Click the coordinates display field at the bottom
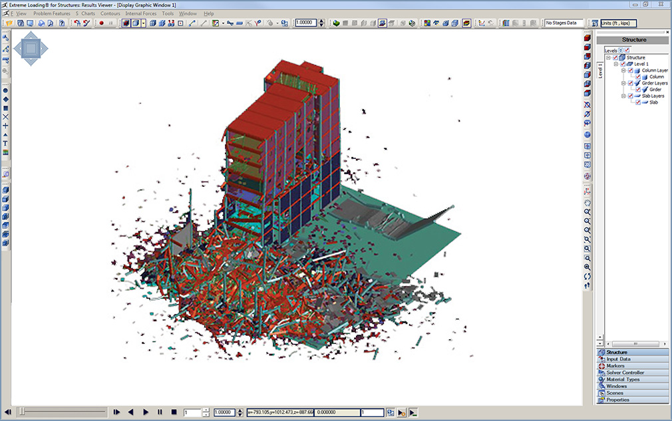 click(x=279, y=412)
